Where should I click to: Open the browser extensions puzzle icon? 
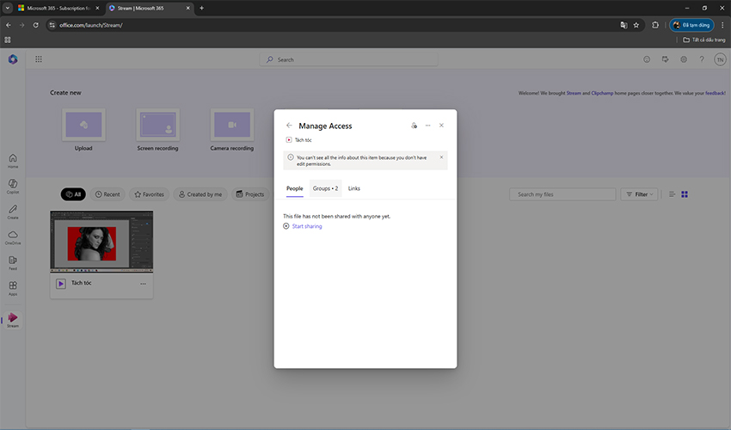click(655, 25)
